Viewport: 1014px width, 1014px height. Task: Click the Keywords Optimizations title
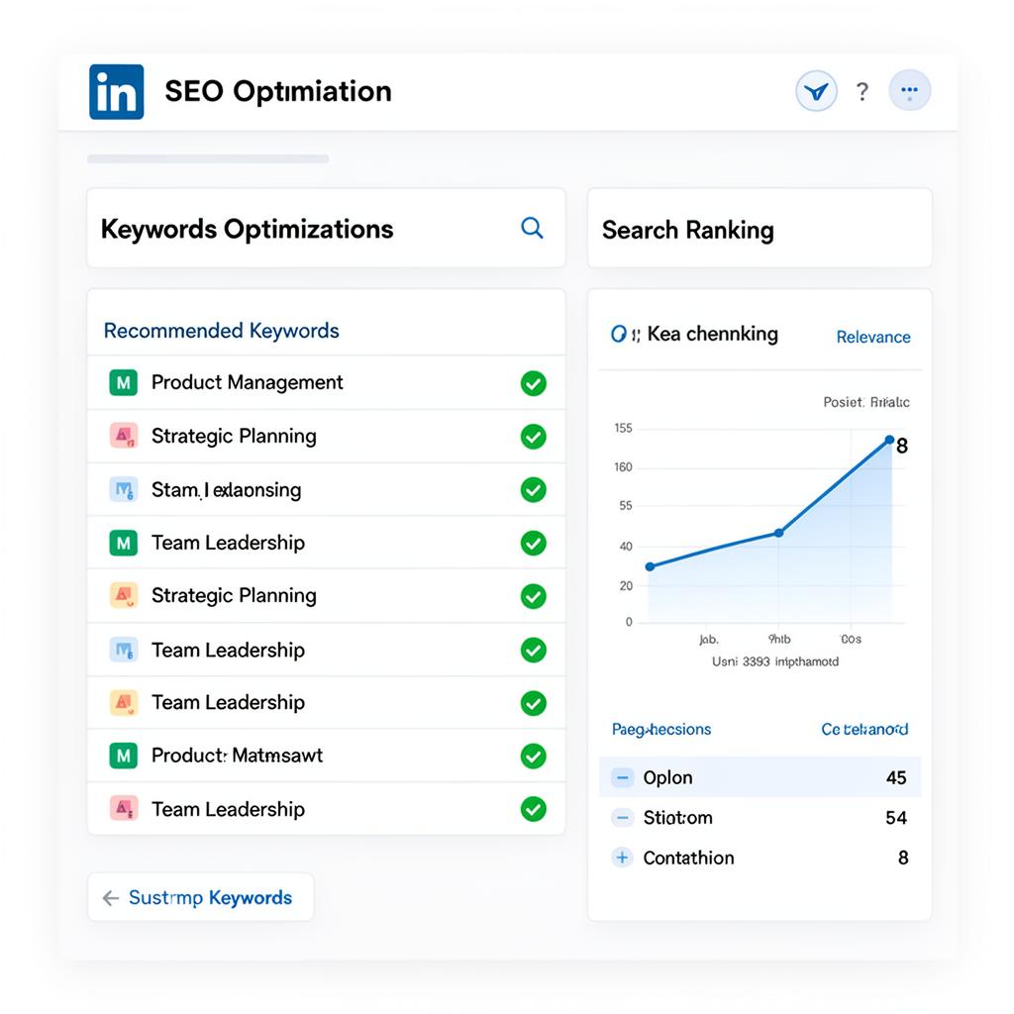[x=247, y=229]
